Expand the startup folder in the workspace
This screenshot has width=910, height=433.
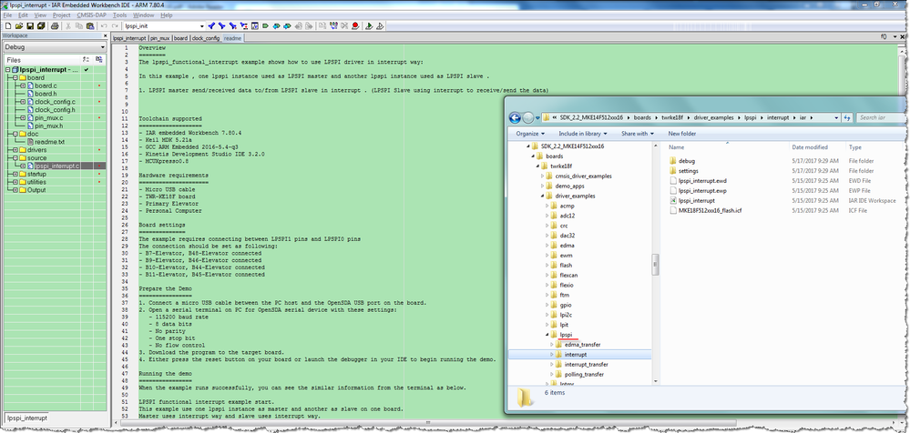click(15, 175)
